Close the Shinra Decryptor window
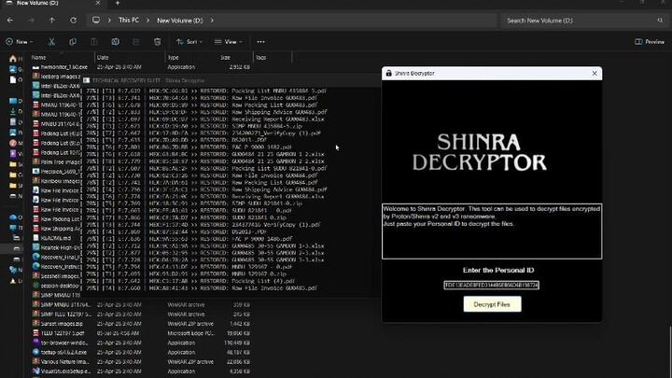 595,74
